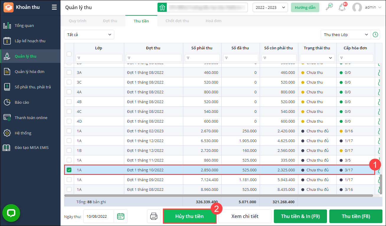Click the notification bell icon
Viewport: 386px width, 226px height.
342,7
